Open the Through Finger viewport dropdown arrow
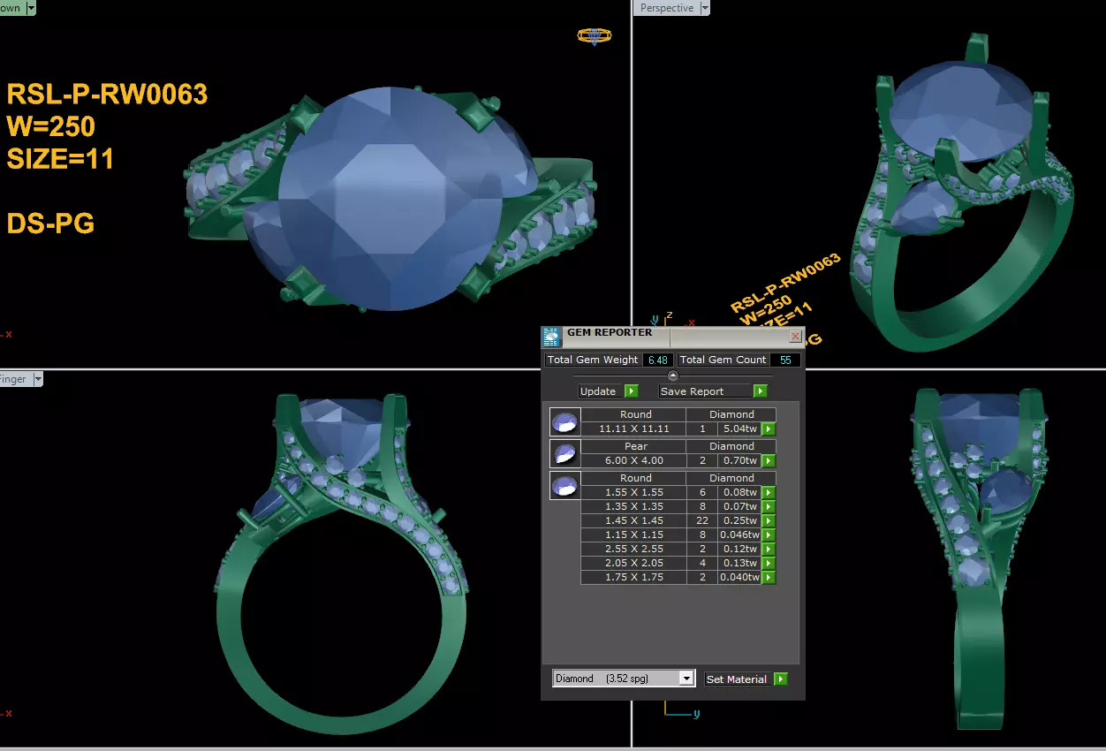This screenshot has width=1106, height=751. coord(36,379)
